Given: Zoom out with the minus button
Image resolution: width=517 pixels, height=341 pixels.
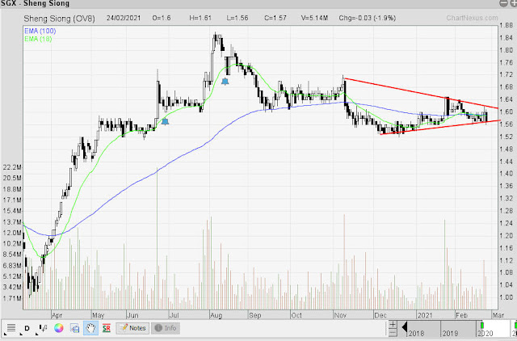Looking at the screenshot, I should pyautogui.click(x=393, y=332).
